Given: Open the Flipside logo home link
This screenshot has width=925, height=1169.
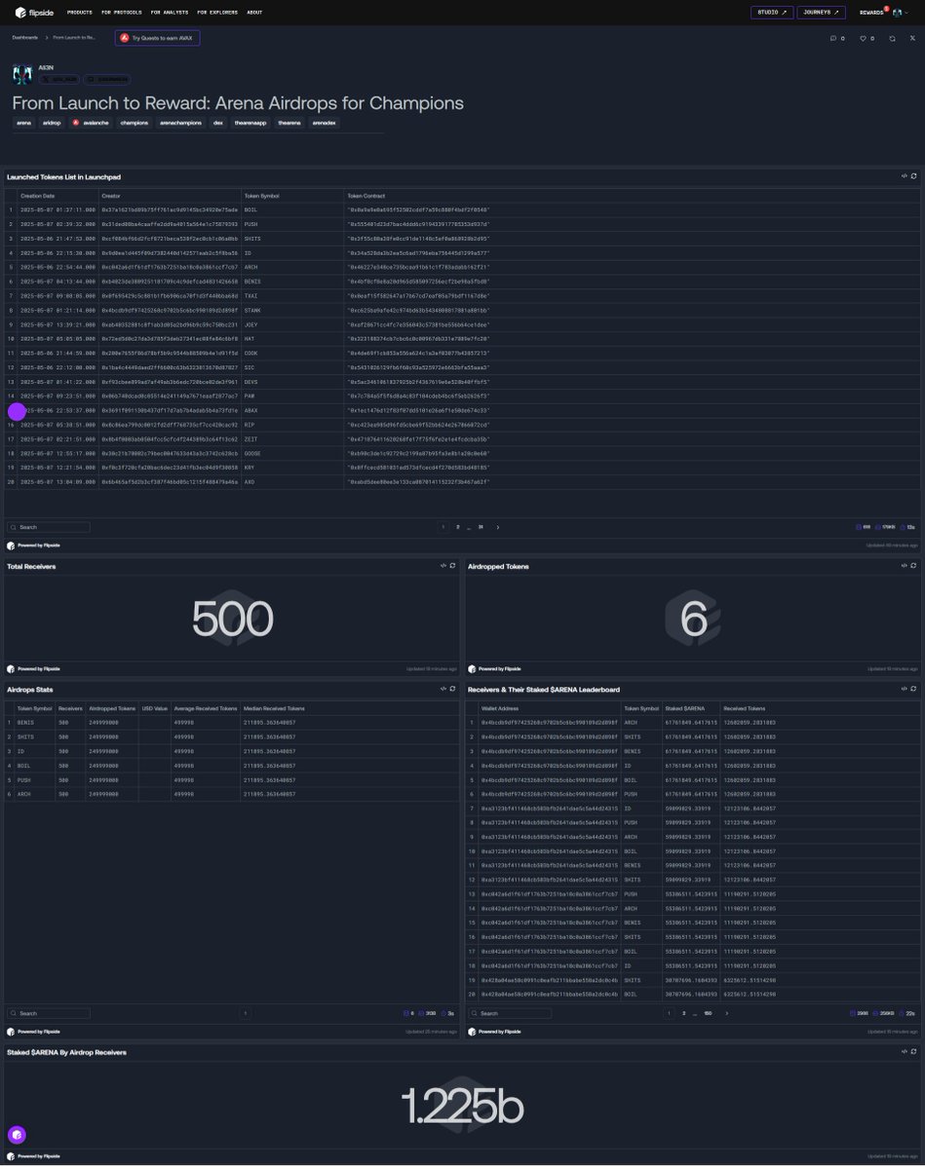Looking at the screenshot, I should [33, 13].
